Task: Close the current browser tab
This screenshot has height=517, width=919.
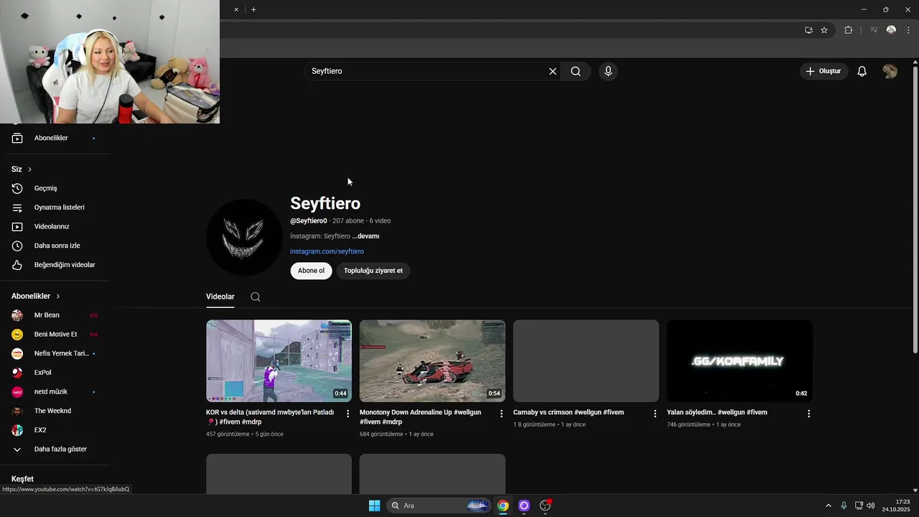Action: (x=236, y=9)
